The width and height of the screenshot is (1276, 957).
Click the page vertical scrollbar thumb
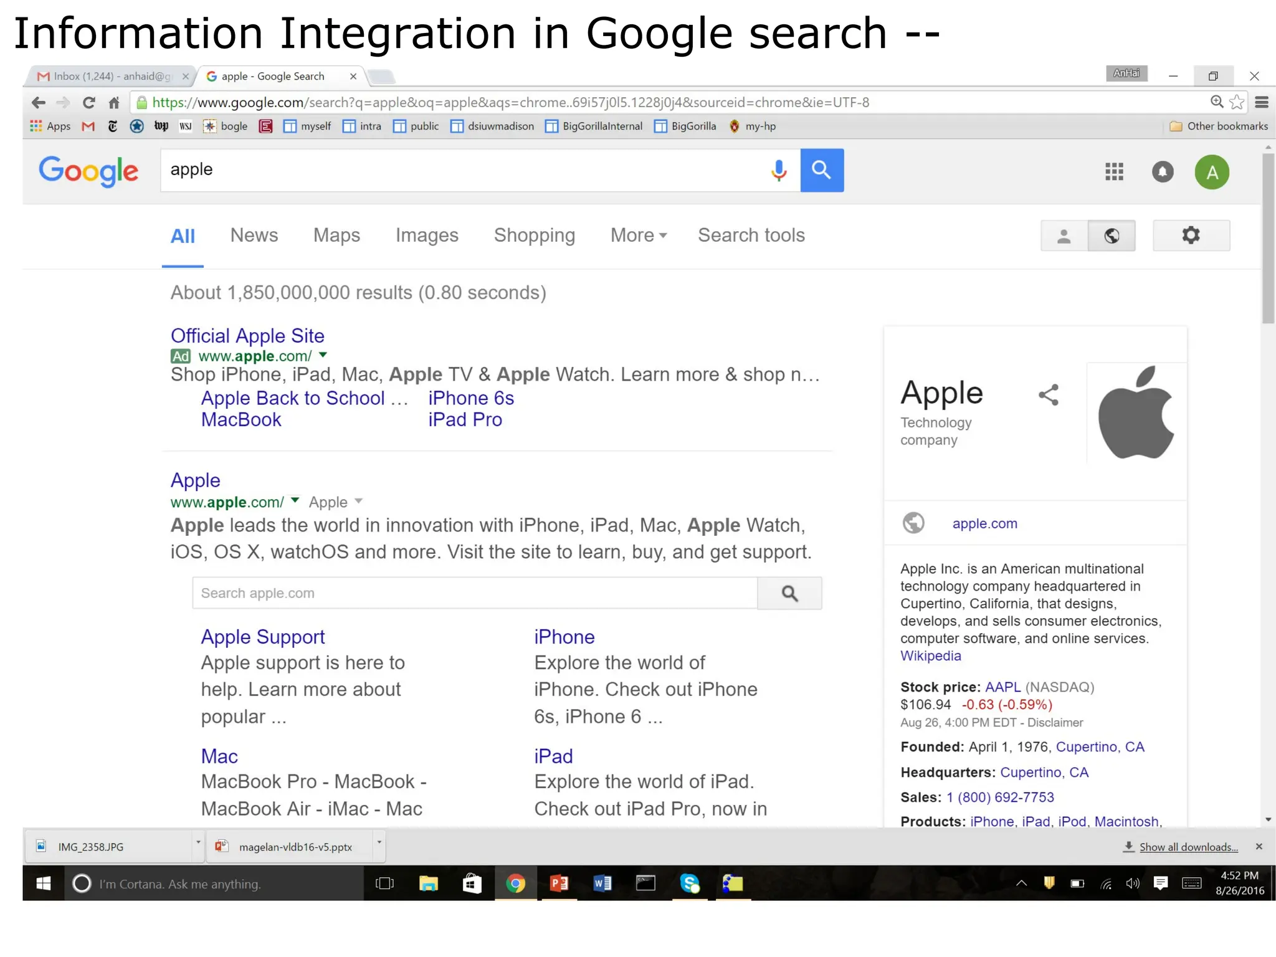pyautogui.click(x=1269, y=239)
